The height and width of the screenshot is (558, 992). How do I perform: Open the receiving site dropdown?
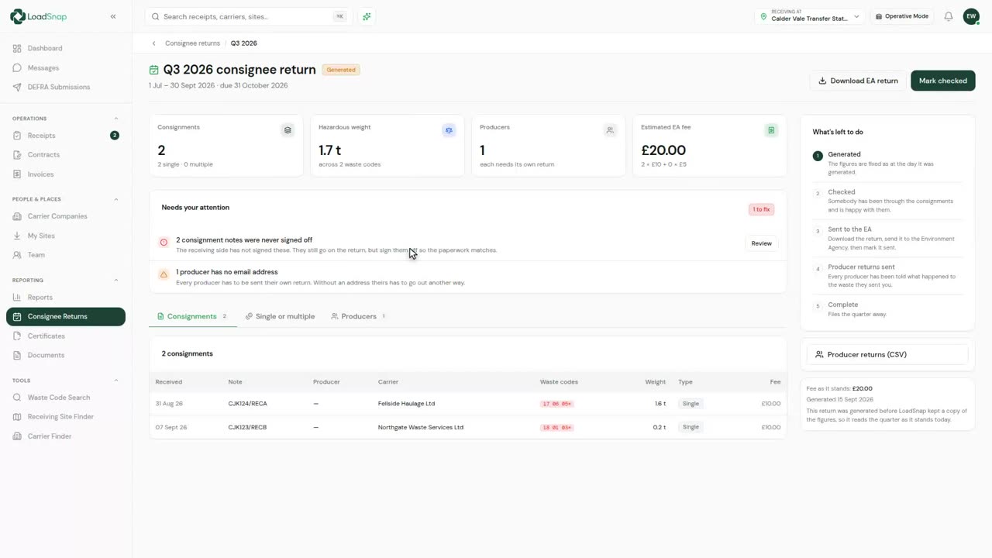[809, 16]
